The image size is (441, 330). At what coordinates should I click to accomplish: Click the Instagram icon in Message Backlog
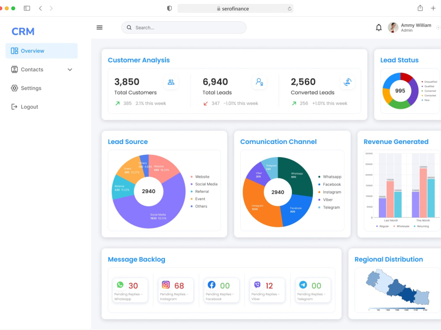click(166, 285)
